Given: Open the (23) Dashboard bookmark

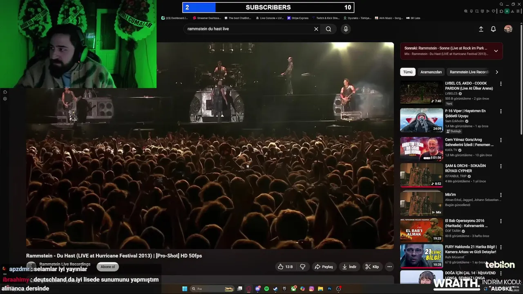Looking at the screenshot, I should pyautogui.click(x=175, y=18).
